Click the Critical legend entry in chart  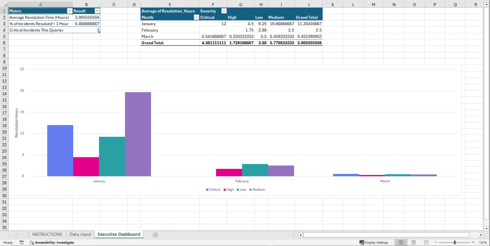(214, 190)
